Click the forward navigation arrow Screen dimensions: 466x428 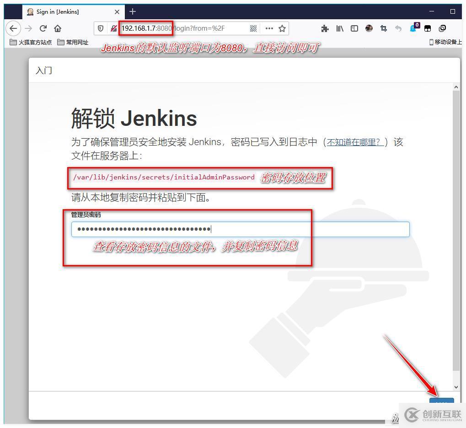28,28
